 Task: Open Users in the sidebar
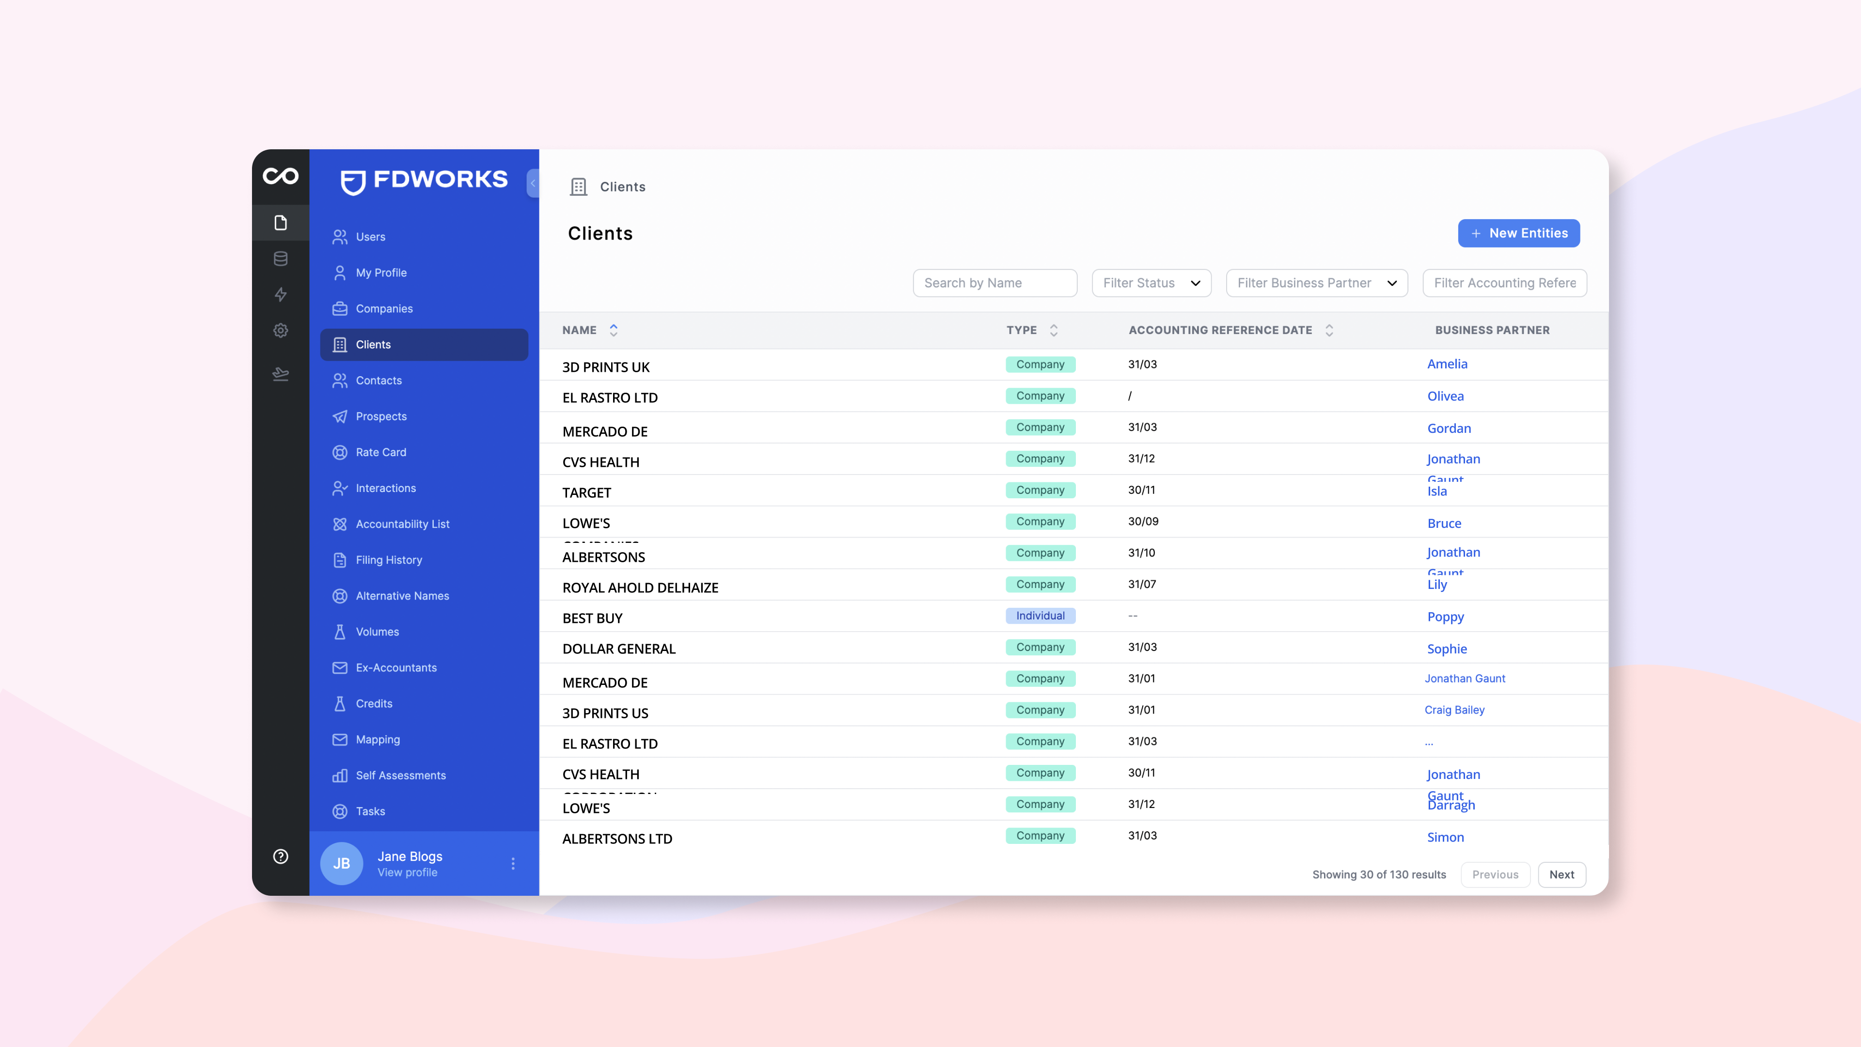[424, 237]
